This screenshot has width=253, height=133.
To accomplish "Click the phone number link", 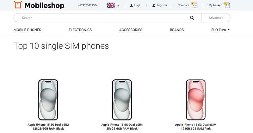I will pyautogui.click(x=88, y=5).
